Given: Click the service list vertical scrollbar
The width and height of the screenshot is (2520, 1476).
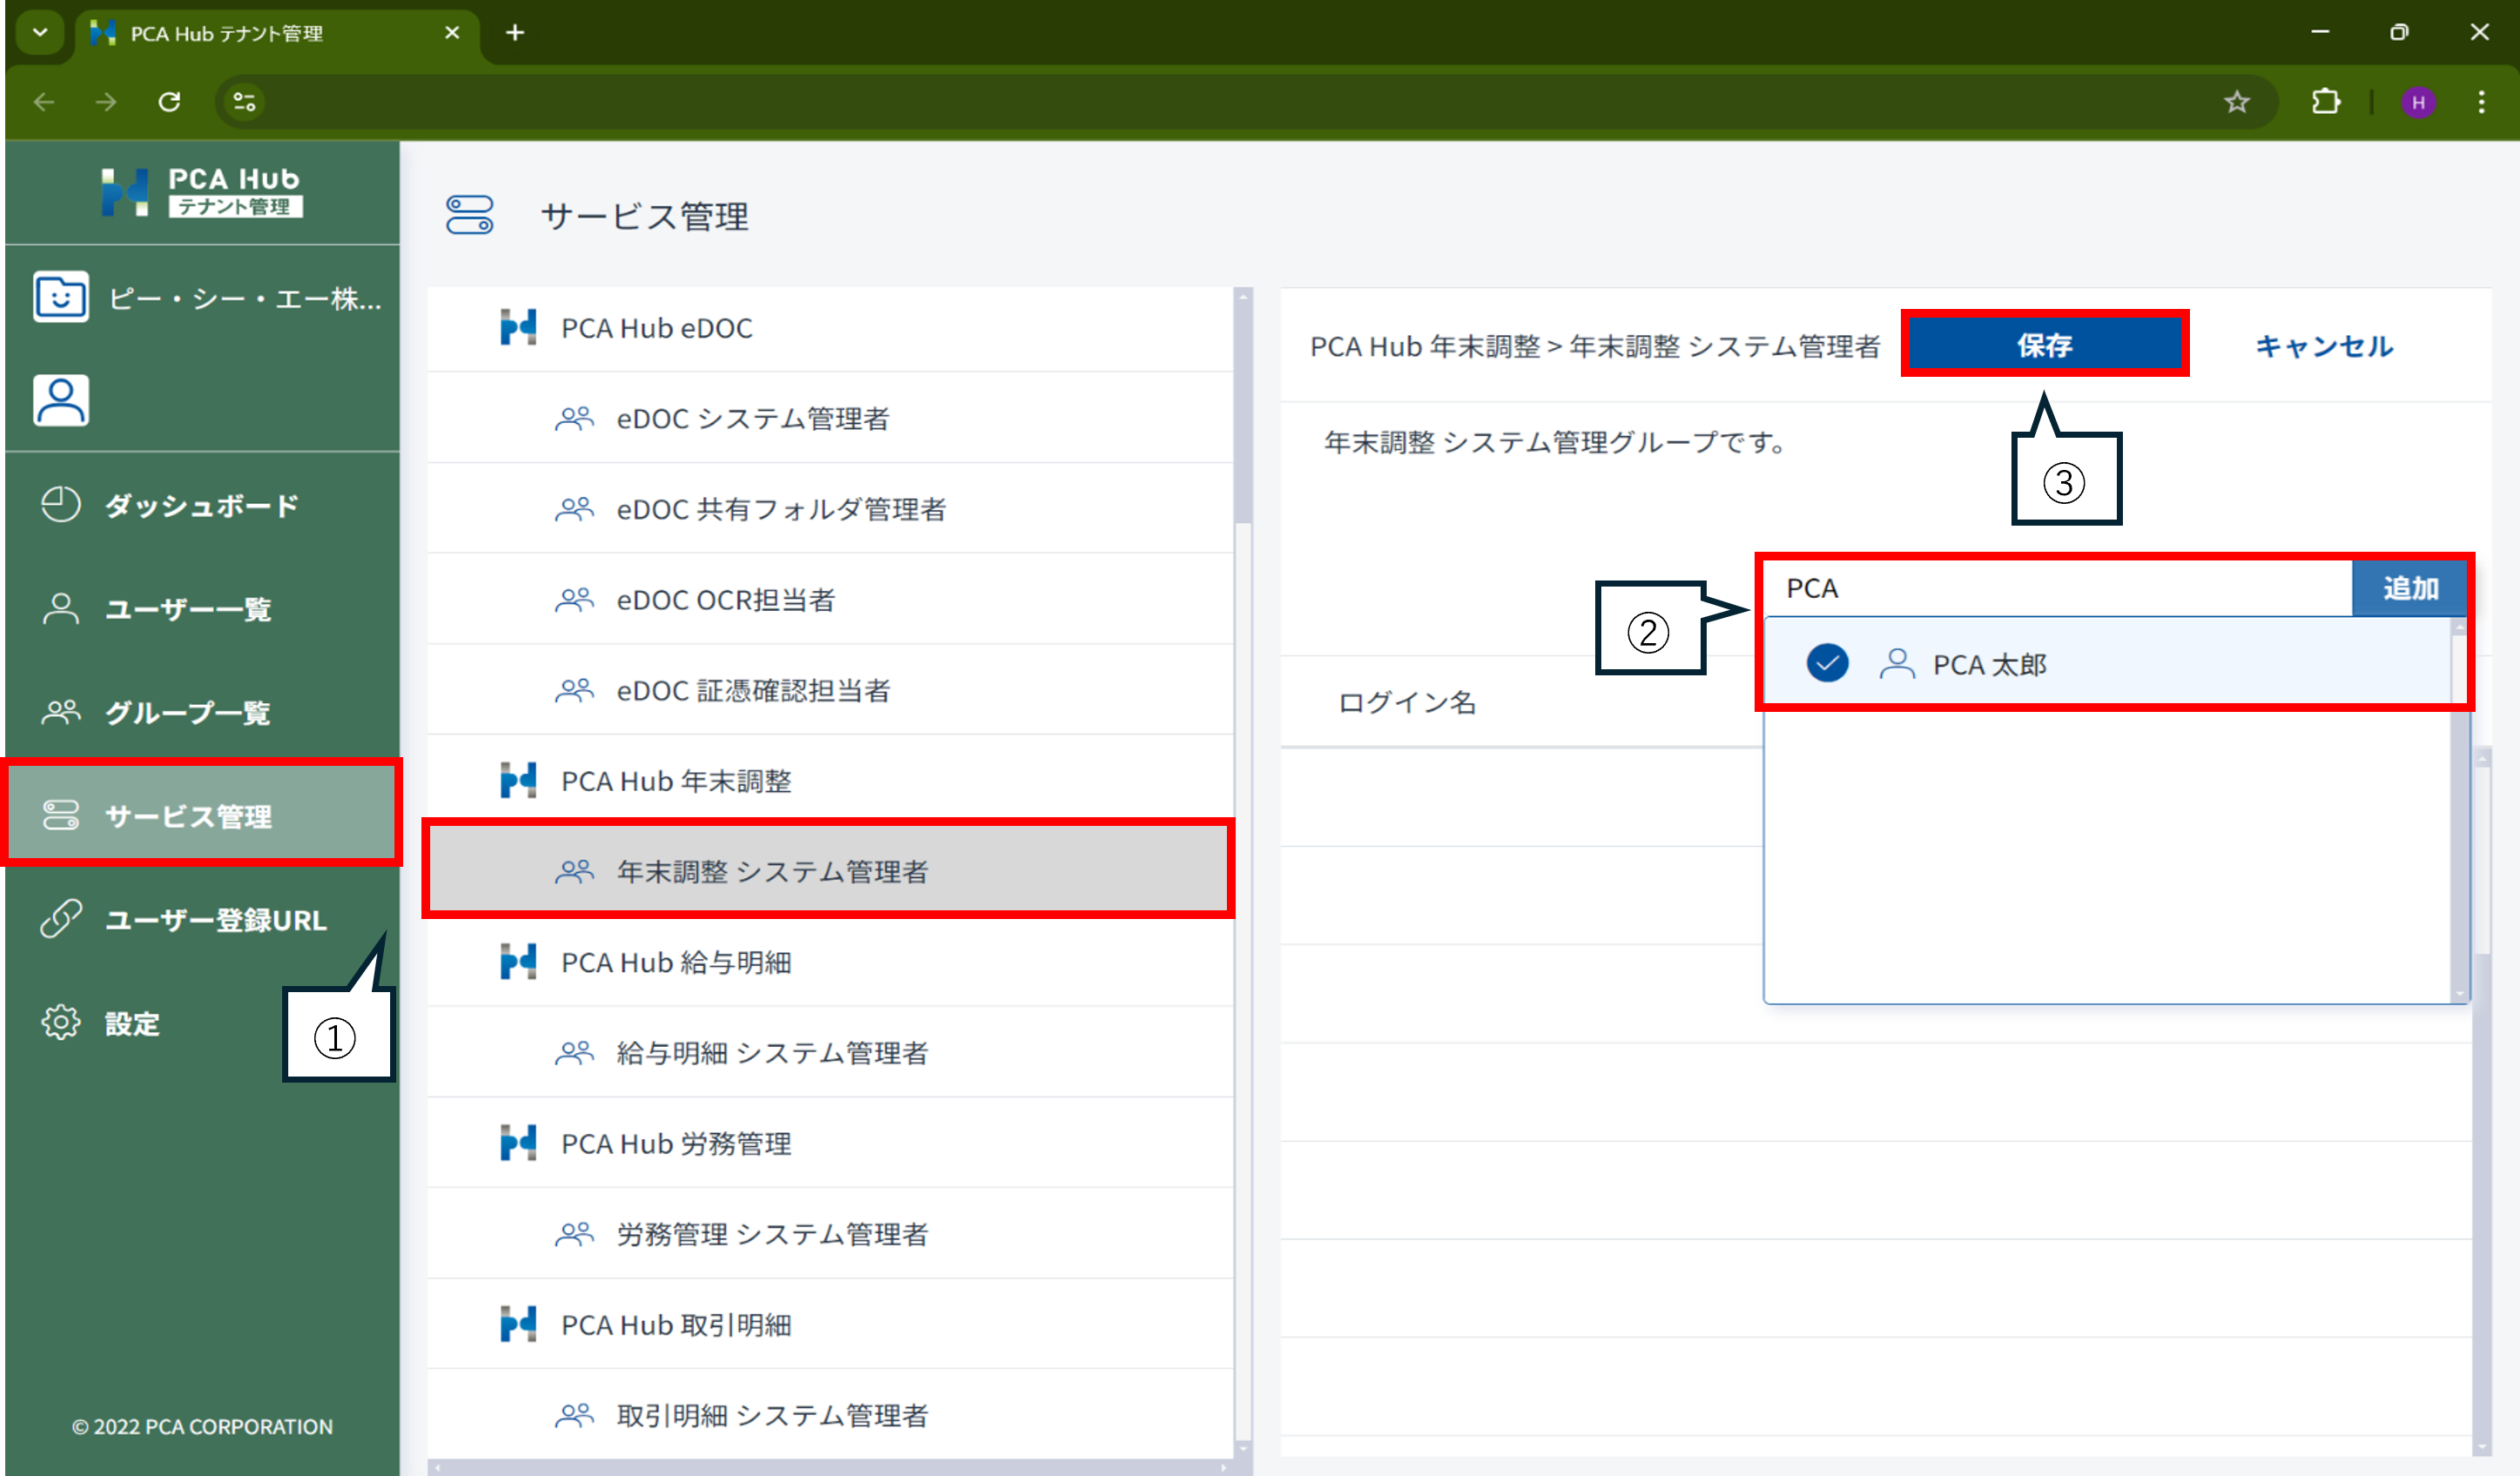Looking at the screenshot, I should tap(1243, 407).
